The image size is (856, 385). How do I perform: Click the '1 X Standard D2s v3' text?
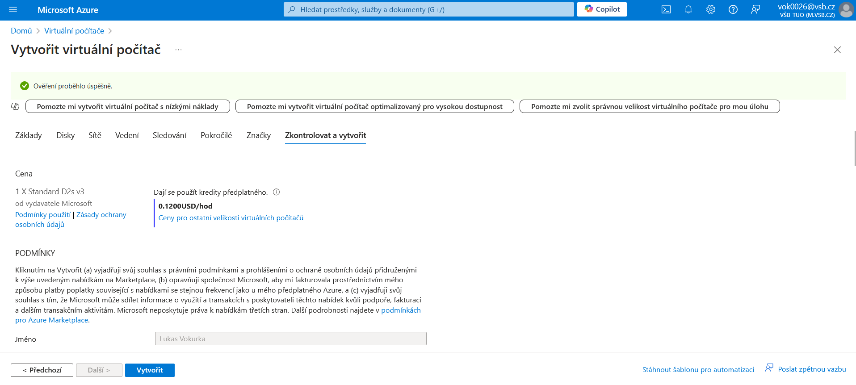pyautogui.click(x=50, y=192)
